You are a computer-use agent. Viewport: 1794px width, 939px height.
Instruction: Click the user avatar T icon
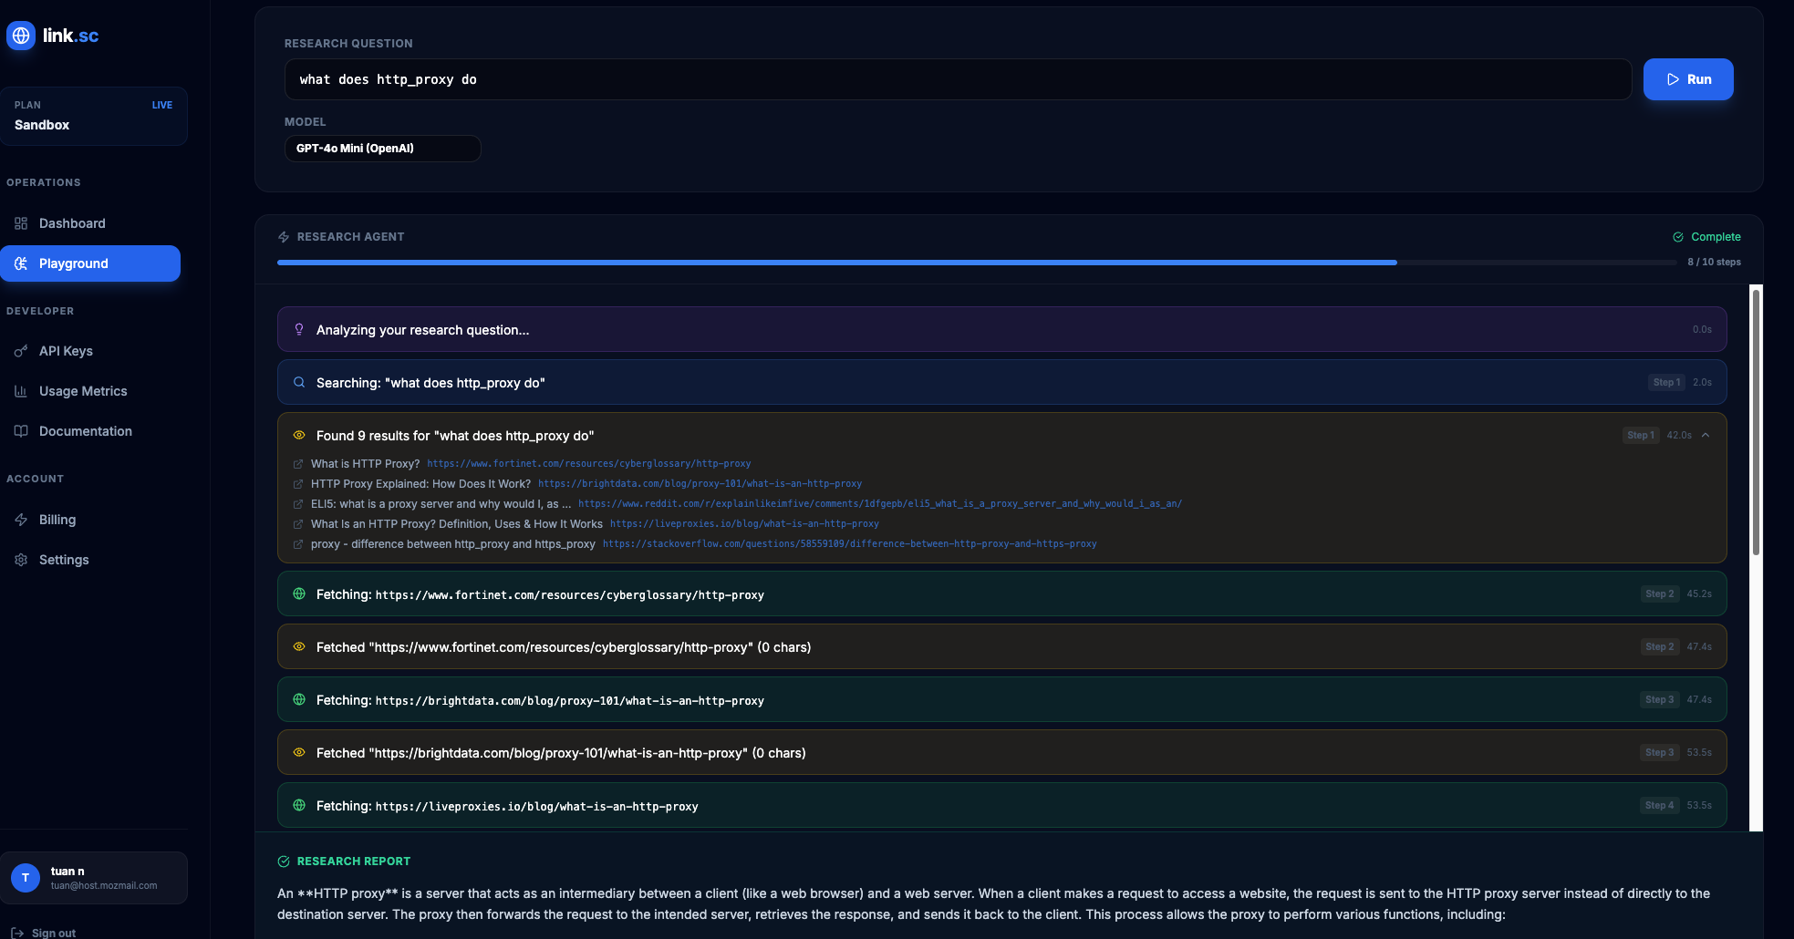tap(26, 878)
